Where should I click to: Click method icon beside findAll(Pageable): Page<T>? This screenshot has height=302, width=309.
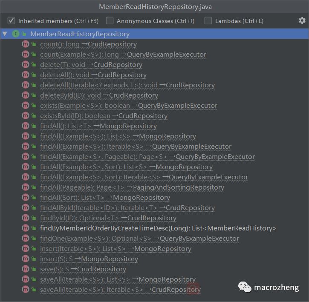(x=26, y=187)
